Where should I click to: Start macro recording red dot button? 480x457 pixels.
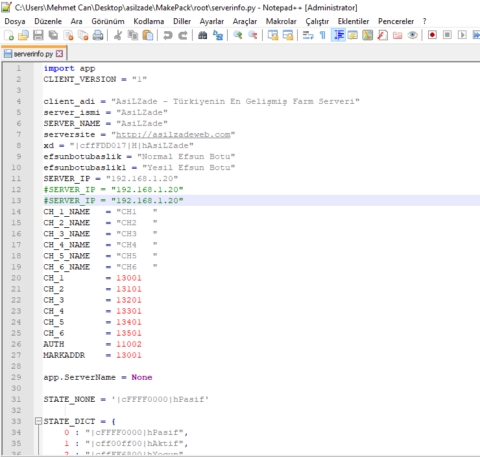(432, 35)
